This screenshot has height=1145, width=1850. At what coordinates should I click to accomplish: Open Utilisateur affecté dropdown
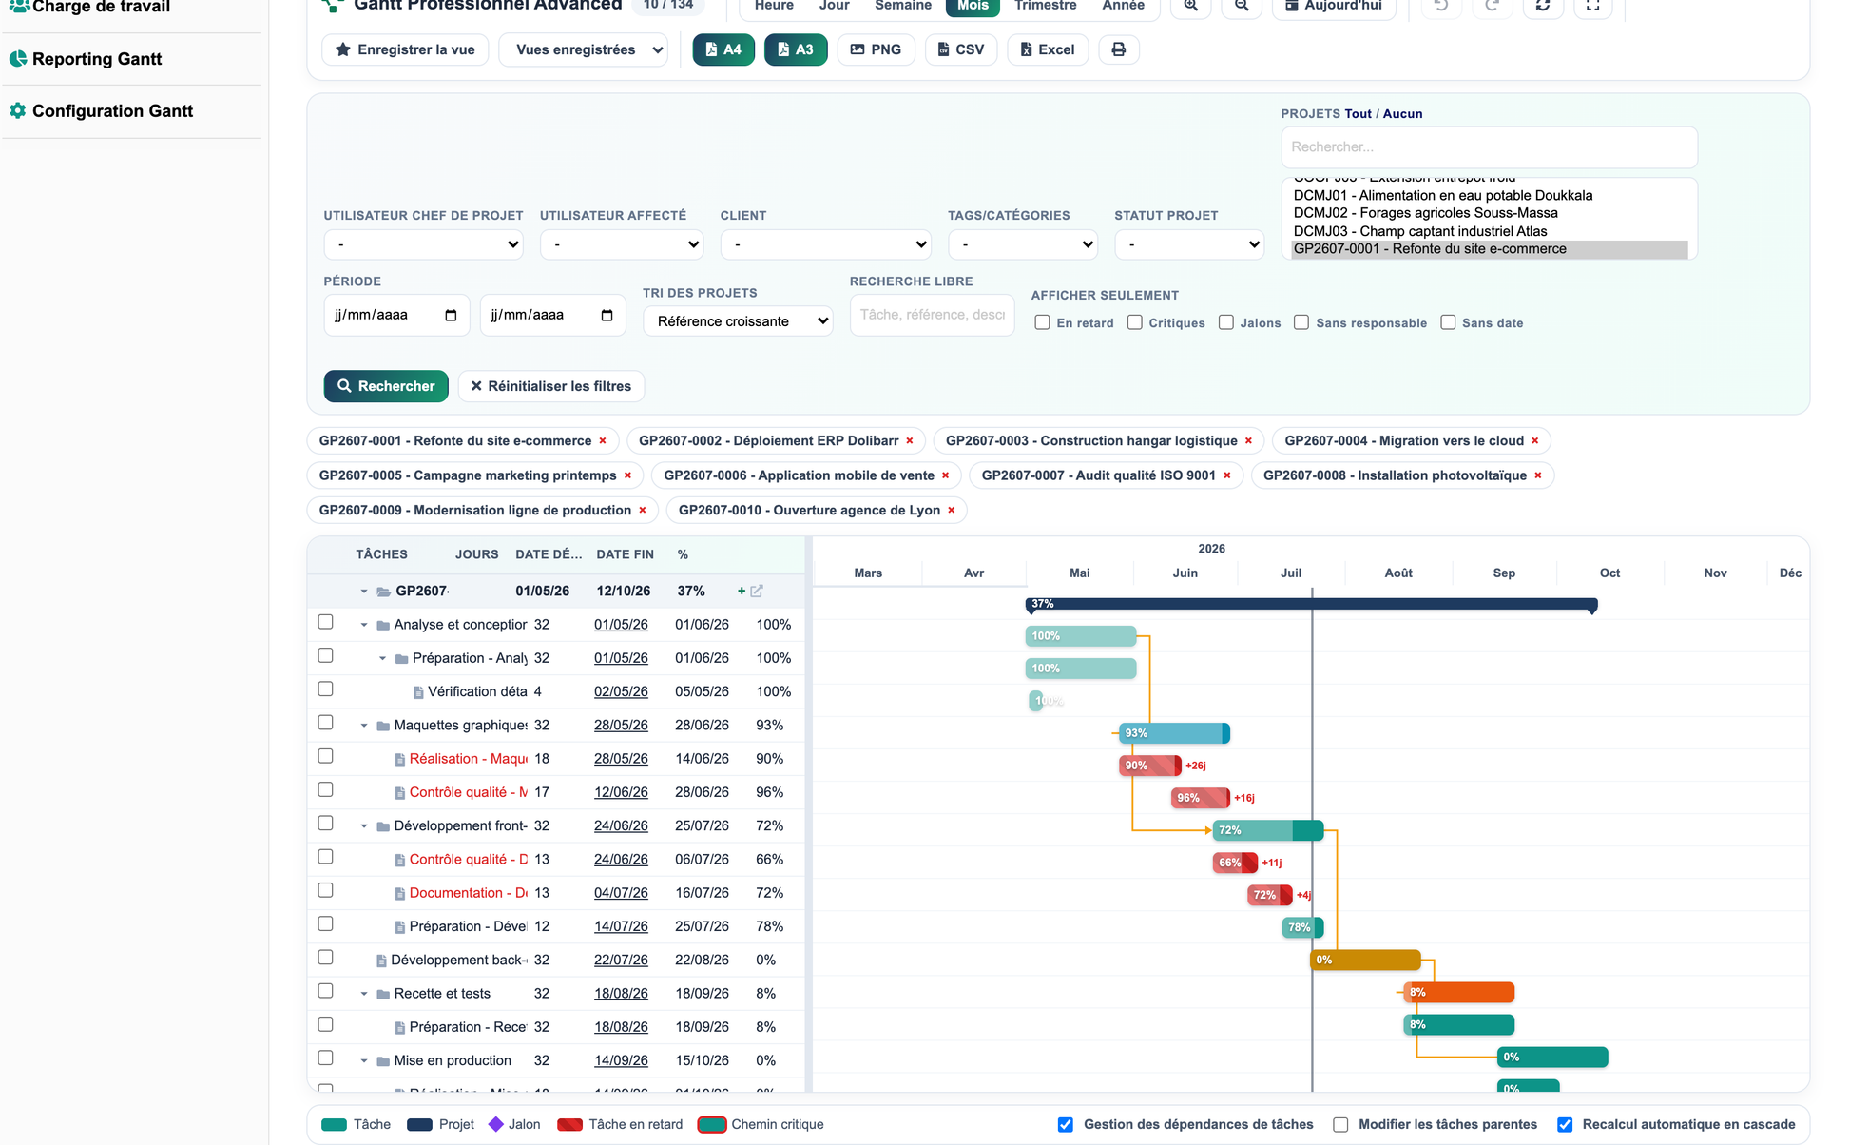pos(622,244)
